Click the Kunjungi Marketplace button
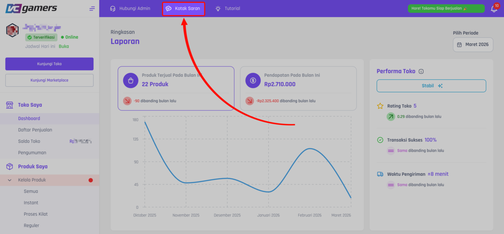This screenshot has height=234, width=504. pyautogui.click(x=49, y=80)
